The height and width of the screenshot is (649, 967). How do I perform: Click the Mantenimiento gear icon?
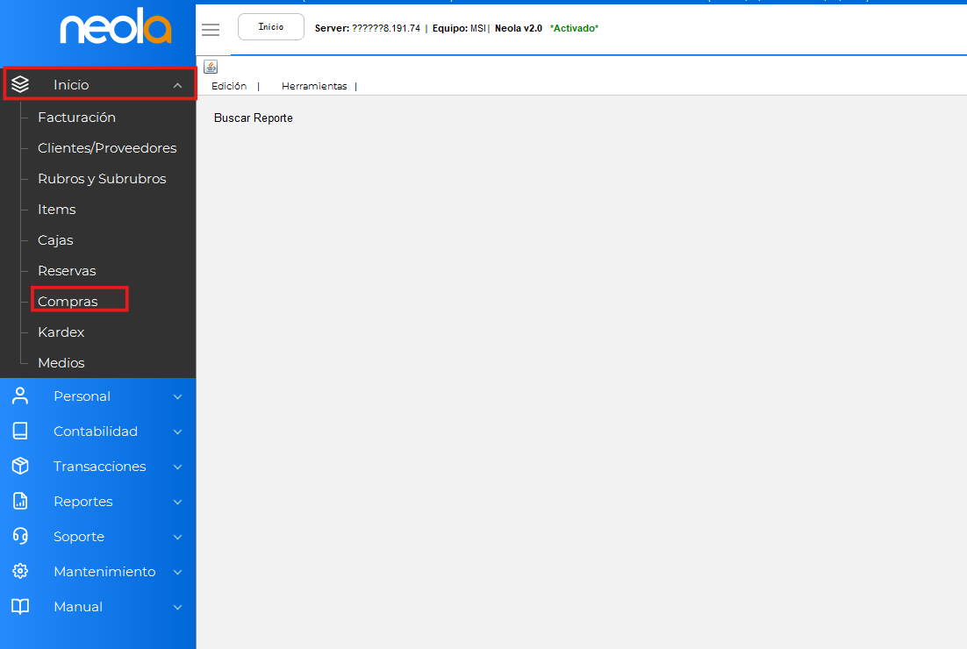[20, 571]
